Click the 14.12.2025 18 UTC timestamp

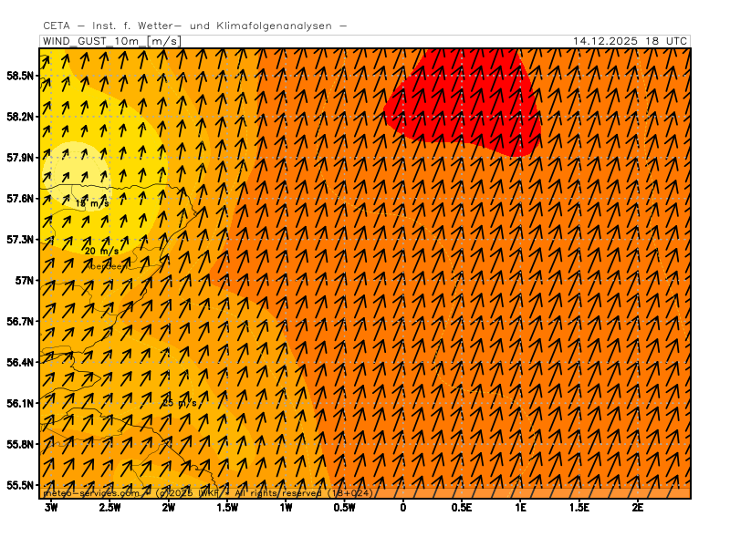[630, 41]
